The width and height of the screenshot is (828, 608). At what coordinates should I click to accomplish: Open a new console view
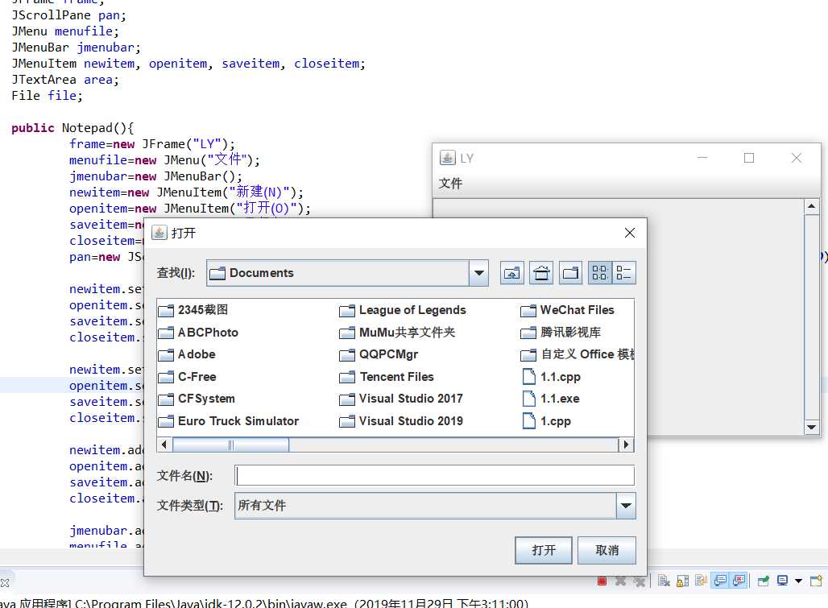(x=816, y=581)
